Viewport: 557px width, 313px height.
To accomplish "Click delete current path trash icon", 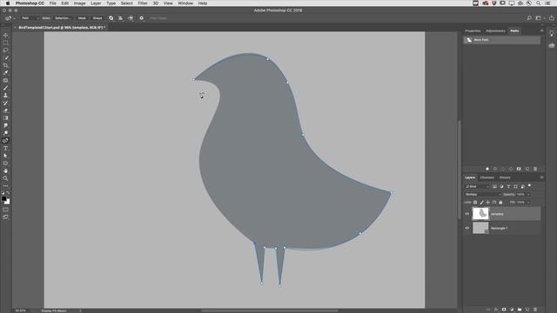I will (535, 169).
